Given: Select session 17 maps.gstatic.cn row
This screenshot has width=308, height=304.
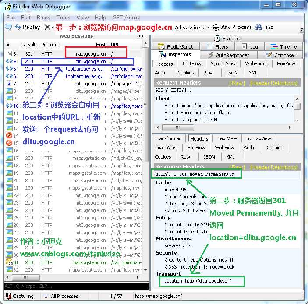Looking at the screenshot, I should tap(73, 158).
